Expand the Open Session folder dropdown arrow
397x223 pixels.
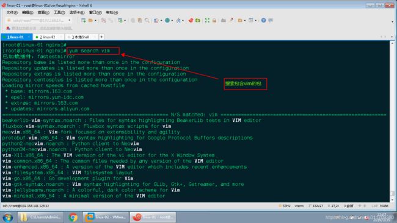(95, 21)
